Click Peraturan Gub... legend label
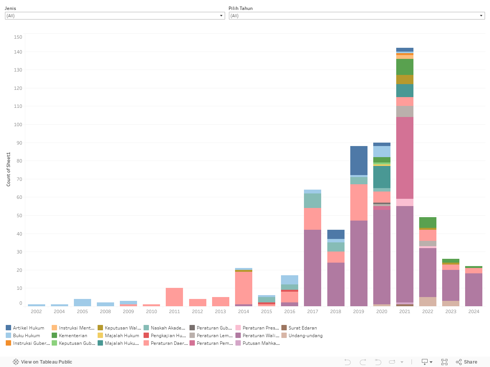 click(x=214, y=328)
